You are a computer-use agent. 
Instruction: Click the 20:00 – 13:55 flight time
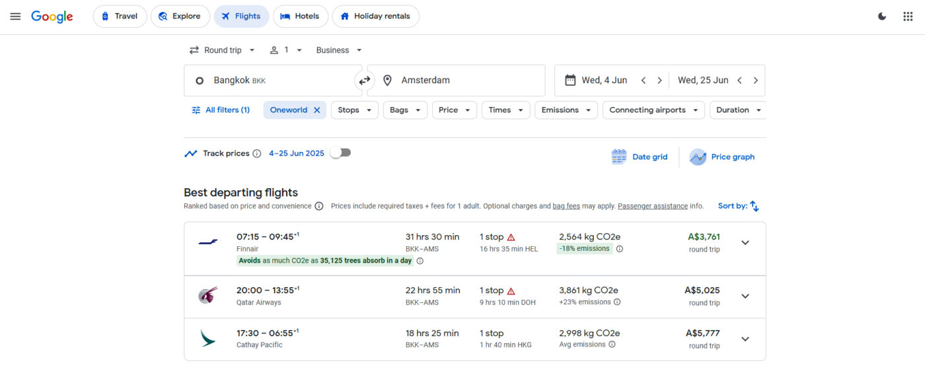pyautogui.click(x=268, y=290)
